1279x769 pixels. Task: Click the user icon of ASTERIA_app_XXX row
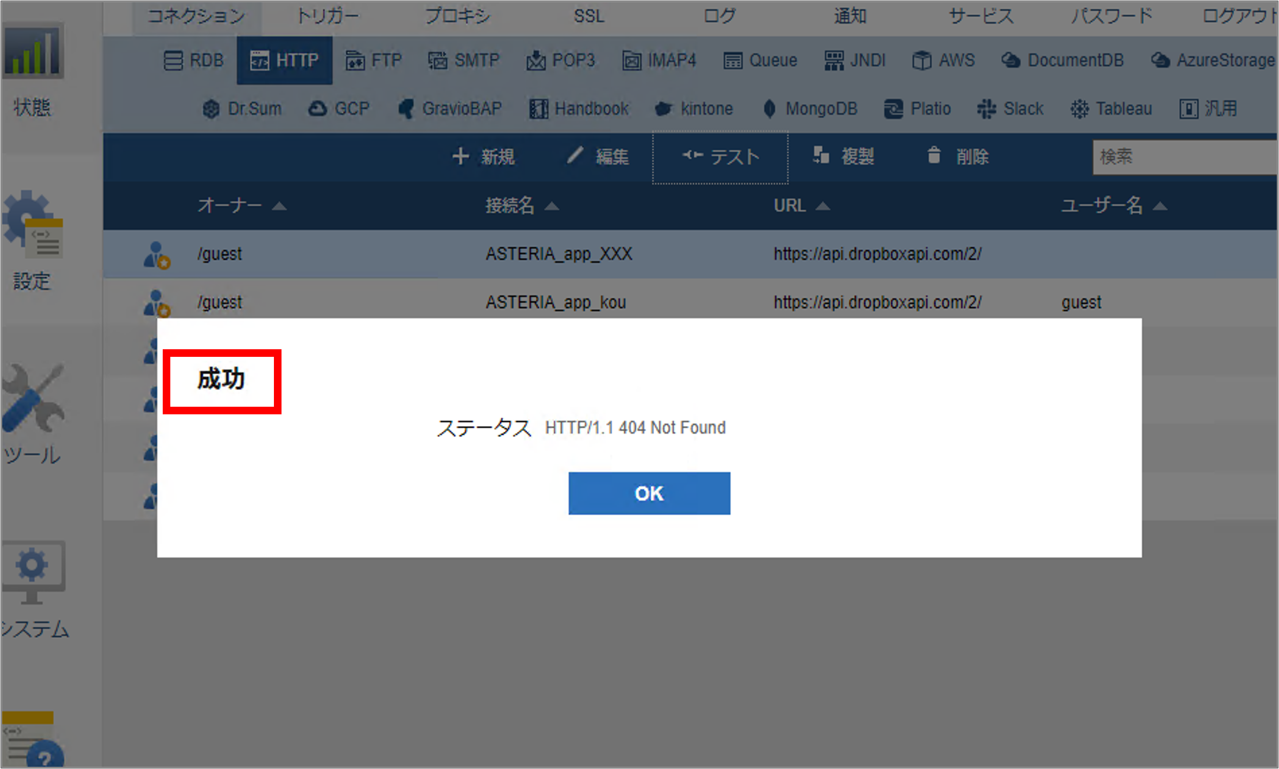click(157, 255)
